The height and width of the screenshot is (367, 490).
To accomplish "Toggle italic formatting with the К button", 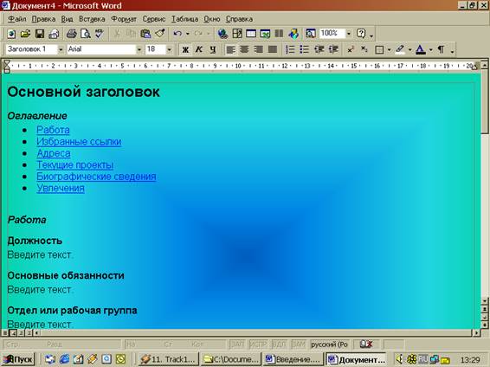I will click(x=199, y=49).
